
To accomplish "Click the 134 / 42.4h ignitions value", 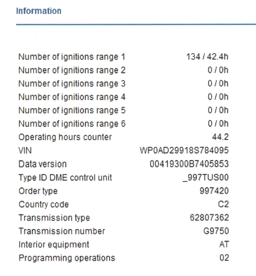I will 207,57.
